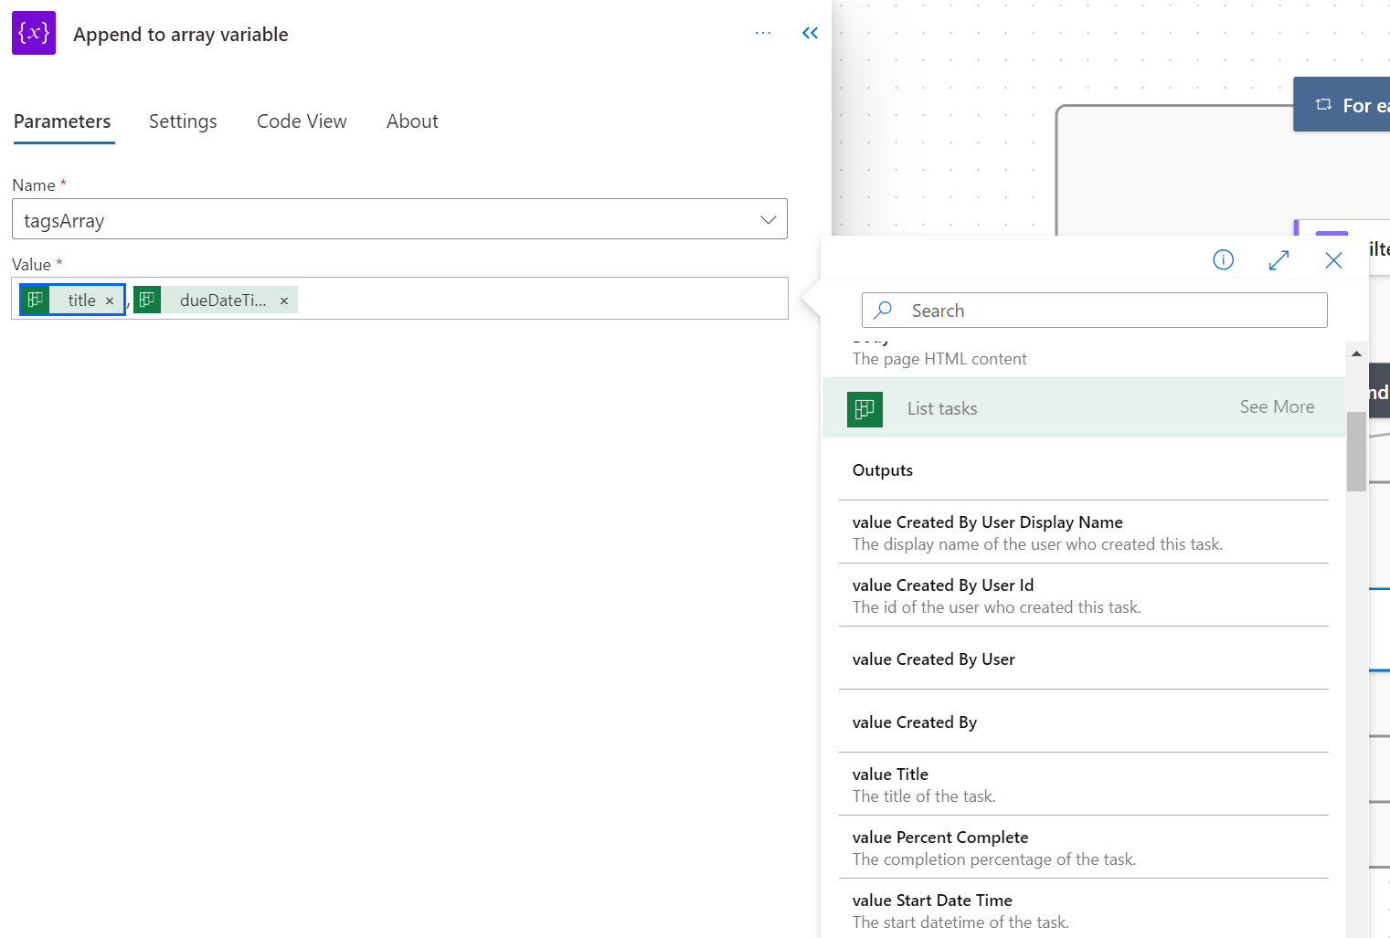Image resolution: width=1390 pixels, height=938 pixels.
Task: Insert value Created By User Id
Action: coord(1083,595)
